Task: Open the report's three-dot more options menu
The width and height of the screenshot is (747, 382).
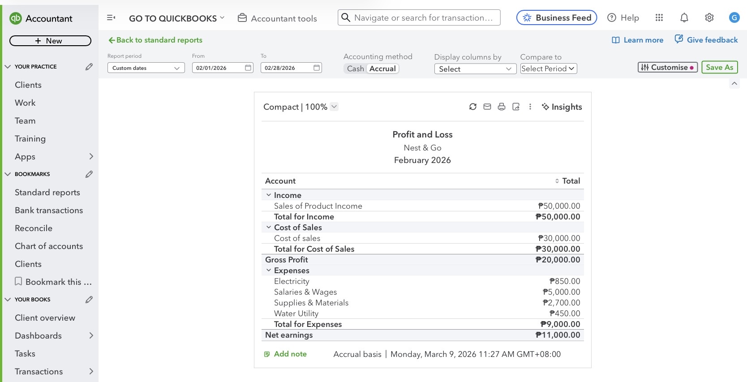Action: pos(530,107)
